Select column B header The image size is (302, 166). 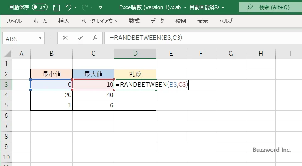51,54
